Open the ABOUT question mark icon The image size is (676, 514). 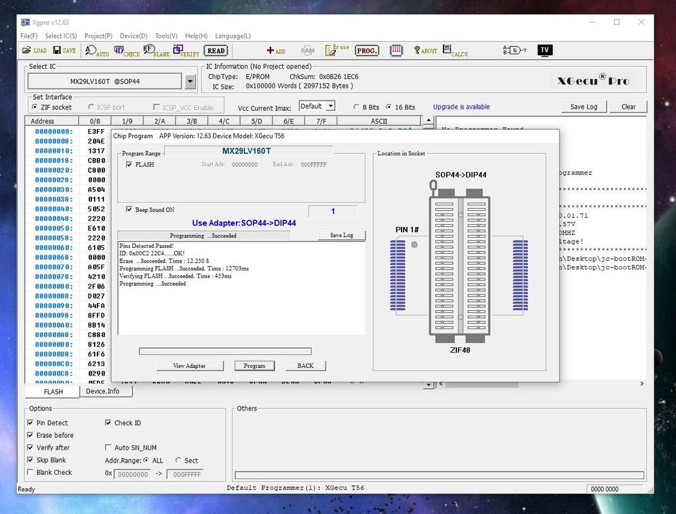[425, 51]
